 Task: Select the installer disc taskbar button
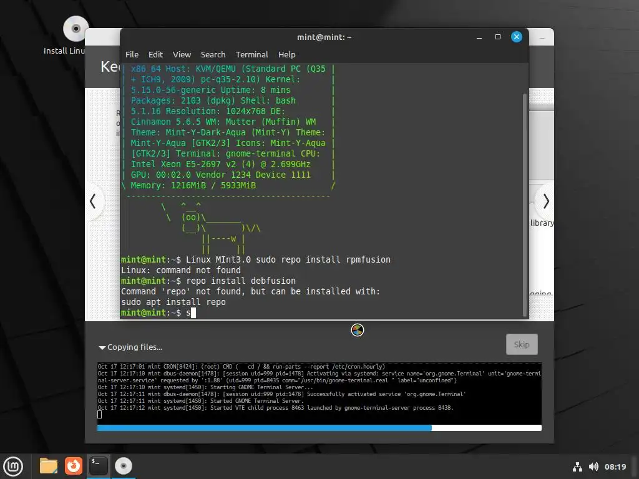tap(123, 467)
